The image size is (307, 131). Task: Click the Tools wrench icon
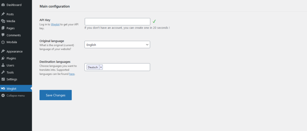3,72
